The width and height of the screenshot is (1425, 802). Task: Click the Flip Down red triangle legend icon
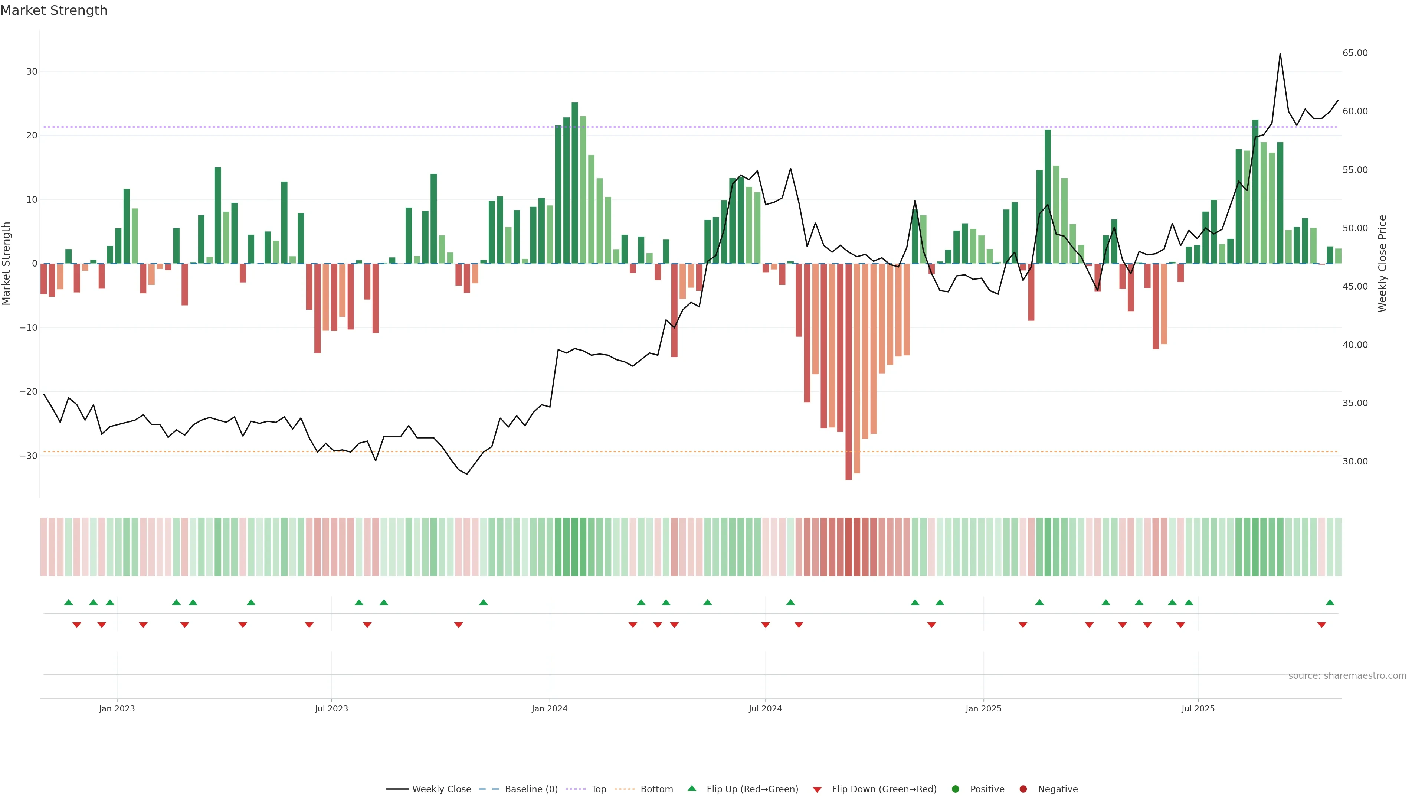[x=817, y=790]
